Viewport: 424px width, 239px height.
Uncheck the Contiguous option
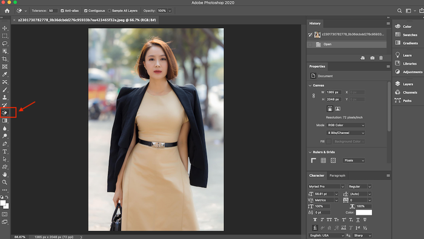coord(86,11)
